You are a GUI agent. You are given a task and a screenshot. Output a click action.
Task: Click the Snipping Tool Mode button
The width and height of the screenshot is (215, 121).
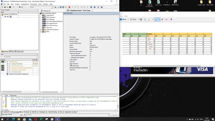click(123, 19)
